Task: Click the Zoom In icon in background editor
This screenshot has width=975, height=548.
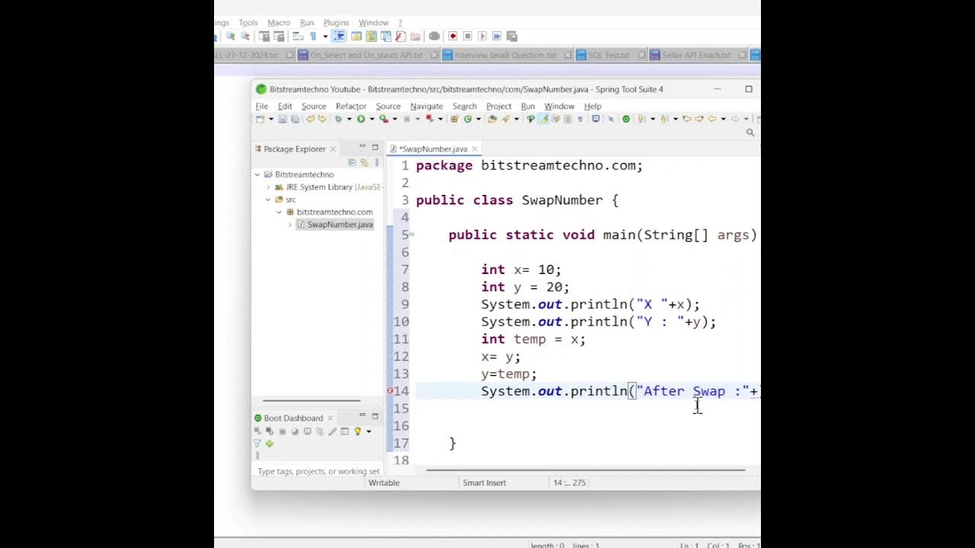Action: tap(231, 36)
